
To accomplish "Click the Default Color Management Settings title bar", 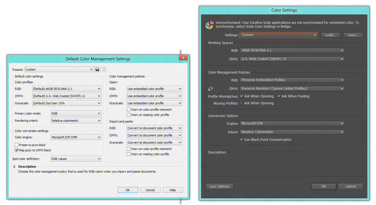I will coord(98,59).
